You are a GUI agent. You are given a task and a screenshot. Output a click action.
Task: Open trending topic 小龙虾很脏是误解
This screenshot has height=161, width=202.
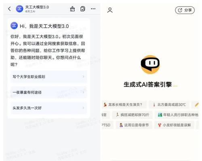coord(174,125)
